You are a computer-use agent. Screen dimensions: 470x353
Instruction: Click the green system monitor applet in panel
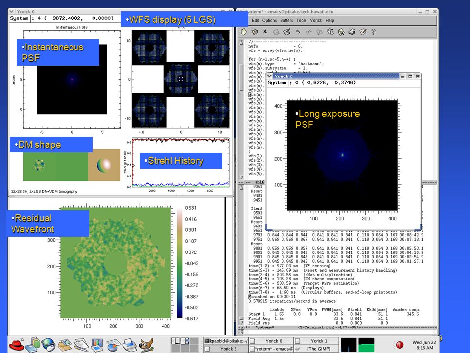point(366,345)
